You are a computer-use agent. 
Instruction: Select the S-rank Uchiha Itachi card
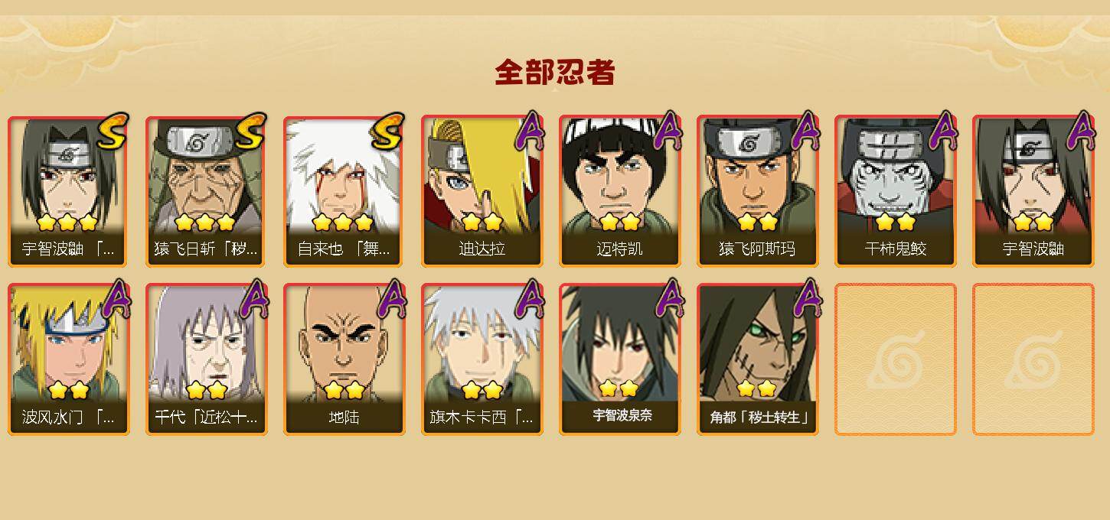point(69,191)
